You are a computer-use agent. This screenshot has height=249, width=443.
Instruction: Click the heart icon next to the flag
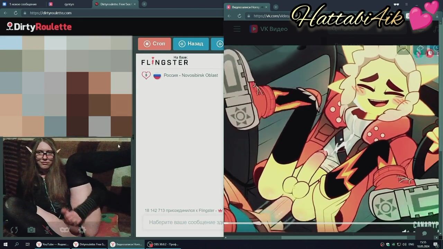pyautogui.click(x=146, y=75)
